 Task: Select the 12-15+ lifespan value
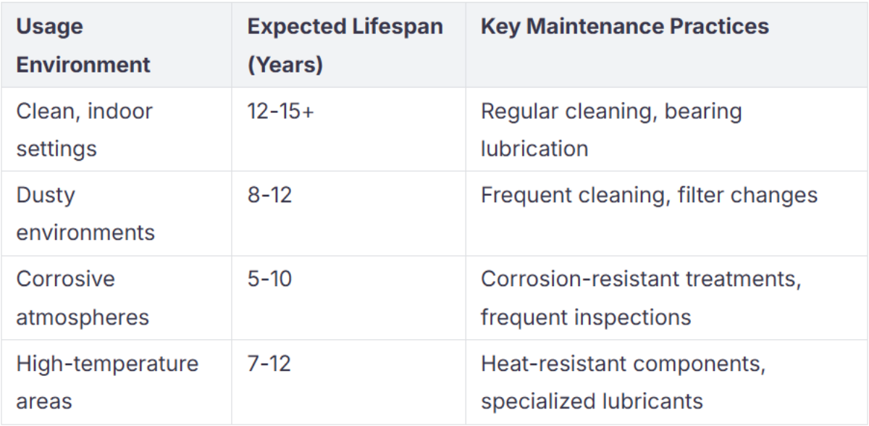tap(280, 112)
